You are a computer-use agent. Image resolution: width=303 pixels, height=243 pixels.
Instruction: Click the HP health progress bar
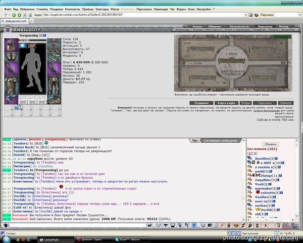click(x=32, y=40)
